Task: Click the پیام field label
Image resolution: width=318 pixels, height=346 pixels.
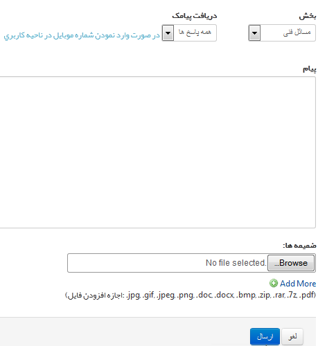Action: tap(310, 69)
